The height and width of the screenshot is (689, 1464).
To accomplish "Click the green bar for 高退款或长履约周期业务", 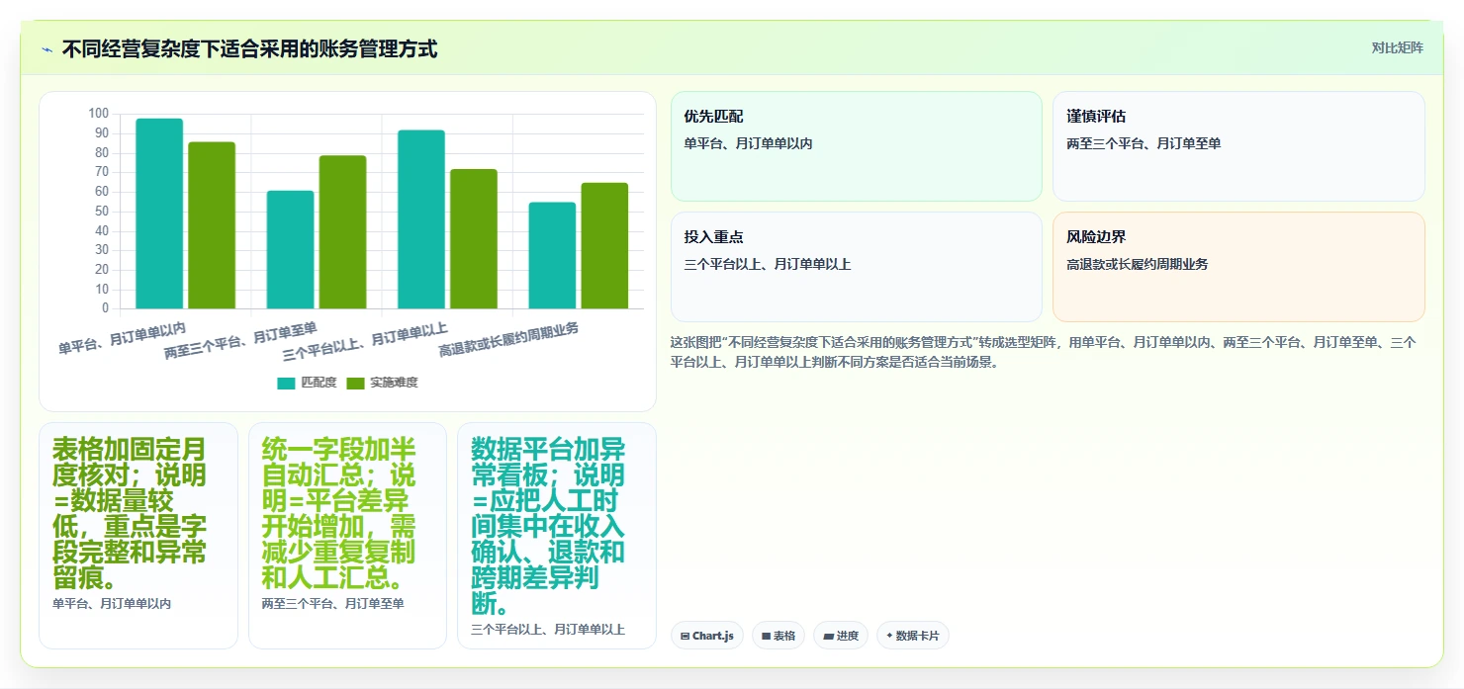I will pyautogui.click(x=604, y=245).
